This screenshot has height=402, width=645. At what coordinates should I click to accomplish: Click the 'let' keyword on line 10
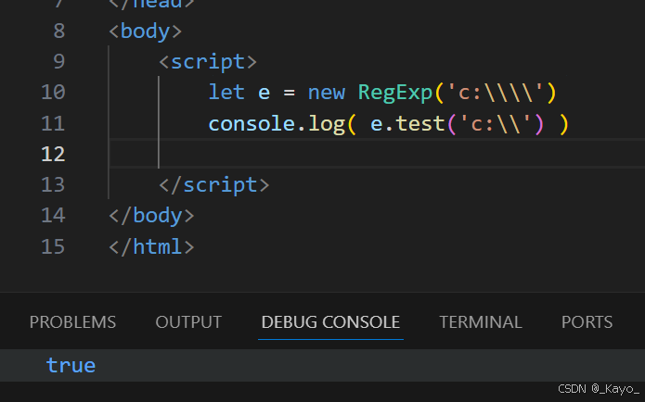tap(226, 93)
